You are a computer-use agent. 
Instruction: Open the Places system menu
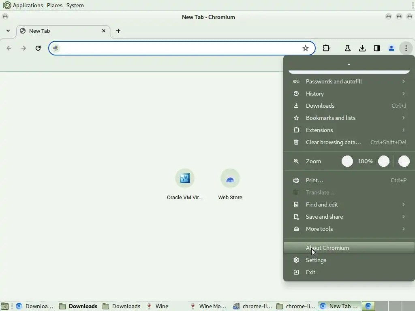pos(55,5)
